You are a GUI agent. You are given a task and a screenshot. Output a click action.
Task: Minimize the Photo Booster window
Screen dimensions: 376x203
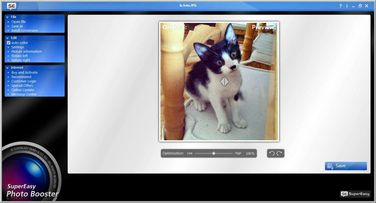coord(353,6)
